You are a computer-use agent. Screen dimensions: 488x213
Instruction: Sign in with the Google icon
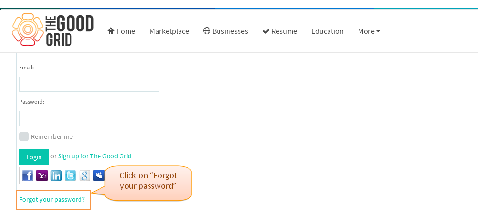point(85,176)
